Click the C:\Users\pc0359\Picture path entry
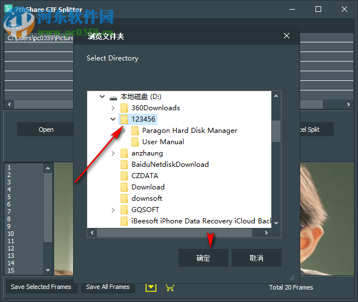Screen dimensions: 358x302 (39, 38)
